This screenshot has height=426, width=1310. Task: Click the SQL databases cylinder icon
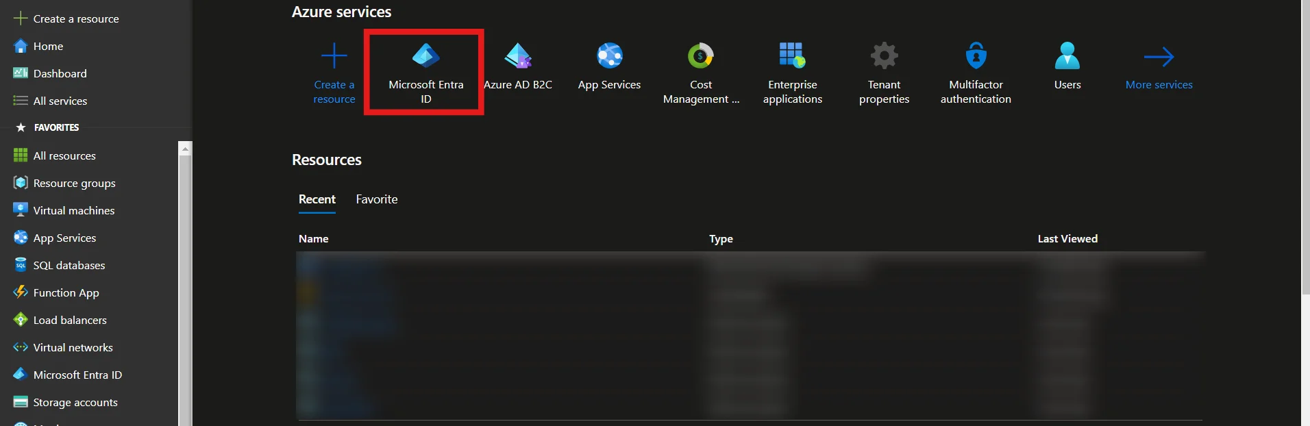pyautogui.click(x=21, y=265)
